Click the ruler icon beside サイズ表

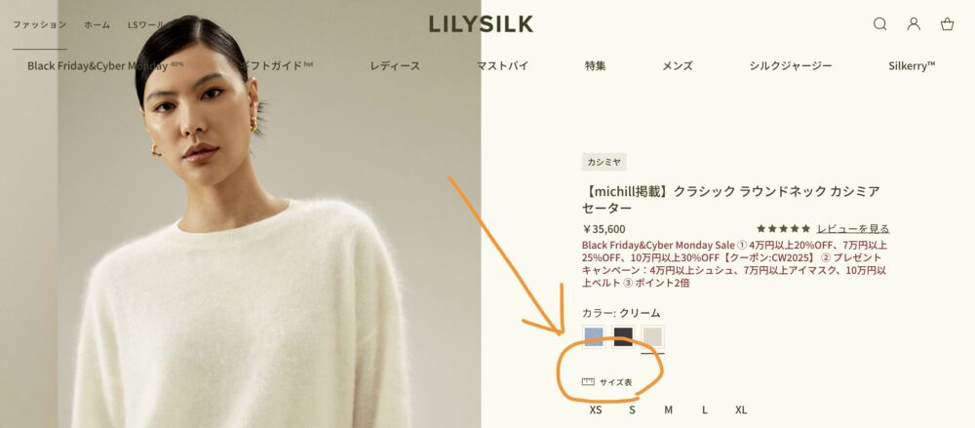(x=588, y=382)
